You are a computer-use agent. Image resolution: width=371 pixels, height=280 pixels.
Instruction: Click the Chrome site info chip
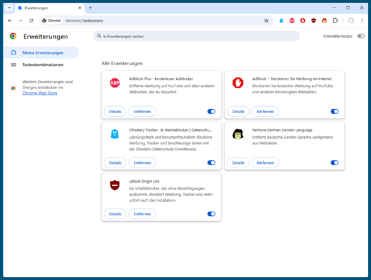point(52,21)
